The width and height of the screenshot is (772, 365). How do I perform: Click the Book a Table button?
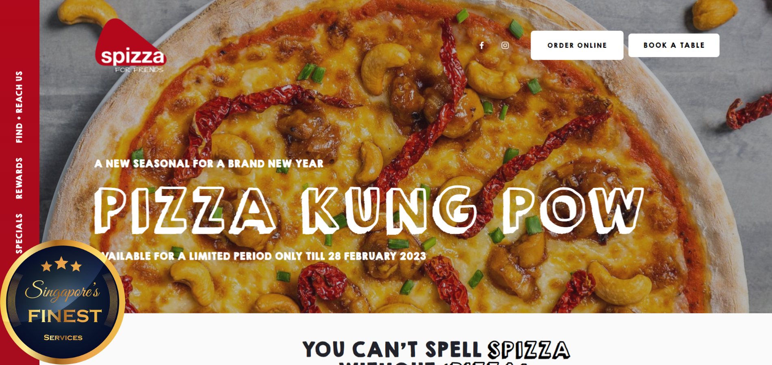674,45
